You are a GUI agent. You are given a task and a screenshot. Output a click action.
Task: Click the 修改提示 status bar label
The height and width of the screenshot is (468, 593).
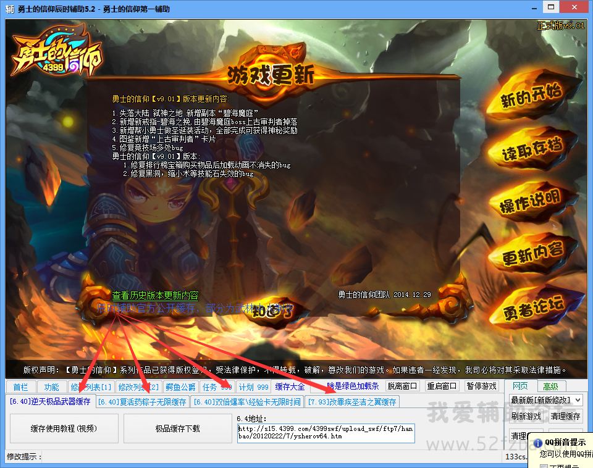(x=24, y=457)
